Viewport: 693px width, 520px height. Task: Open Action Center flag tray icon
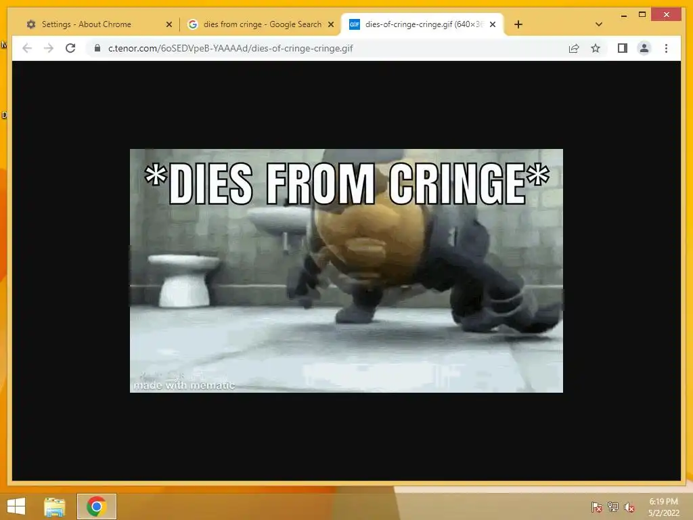coord(596,507)
